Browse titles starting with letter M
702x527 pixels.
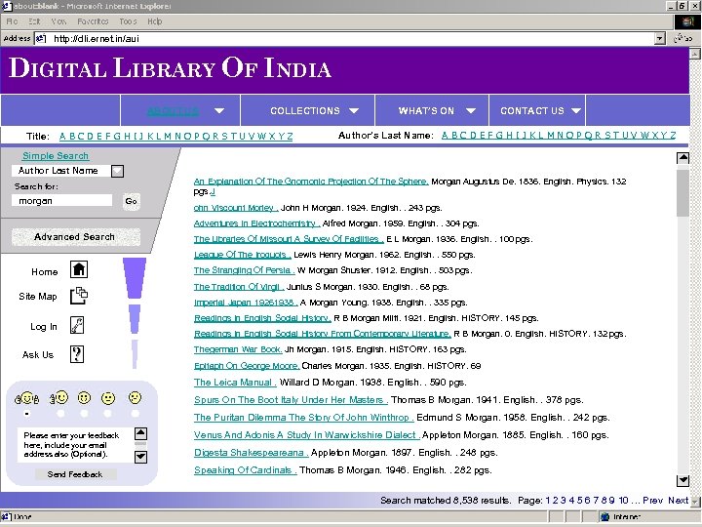[x=167, y=137]
